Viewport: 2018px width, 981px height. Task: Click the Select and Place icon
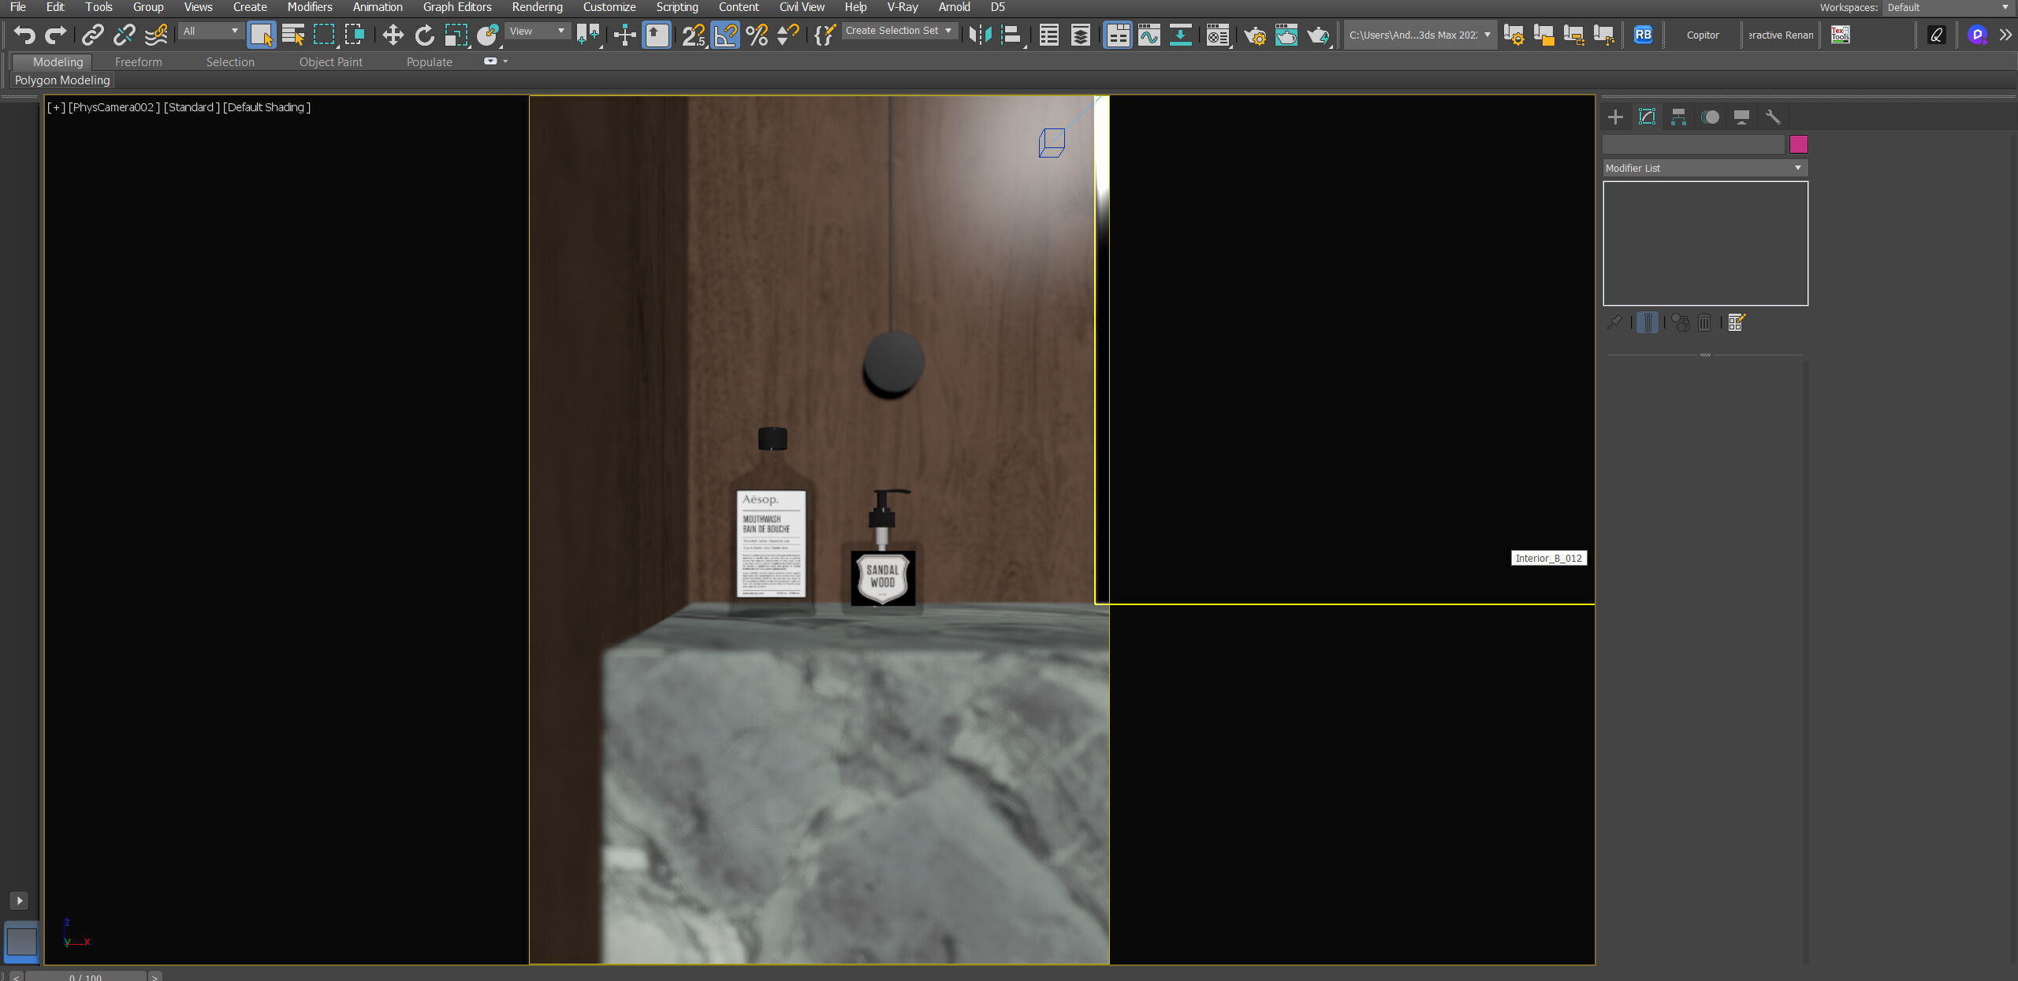(x=488, y=35)
